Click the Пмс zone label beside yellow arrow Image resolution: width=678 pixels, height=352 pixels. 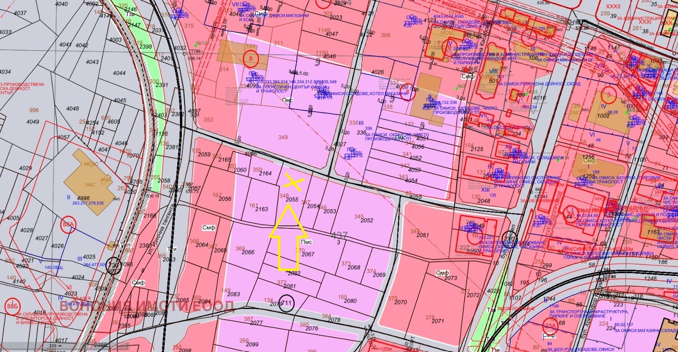306,241
